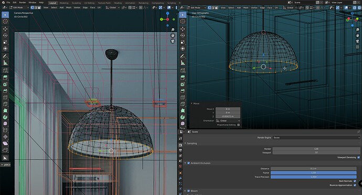The width and height of the screenshot is (362, 195).
Task: Open the UV menu in left viewport header
Action: pos(99,8)
